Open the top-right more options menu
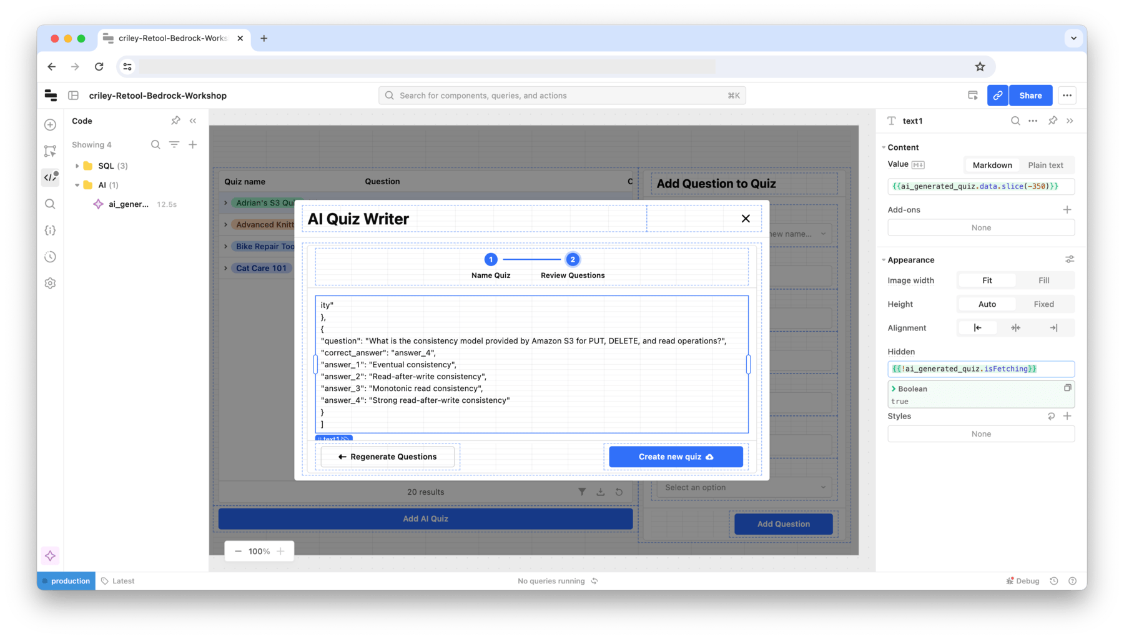1124x639 pixels. point(1067,96)
